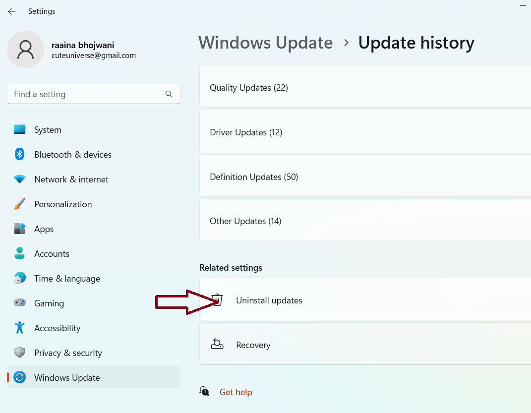Go to System settings

pyautogui.click(x=48, y=130)
